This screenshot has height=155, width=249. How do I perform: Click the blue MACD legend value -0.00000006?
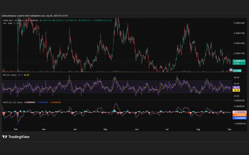click(x=42, y=102)
